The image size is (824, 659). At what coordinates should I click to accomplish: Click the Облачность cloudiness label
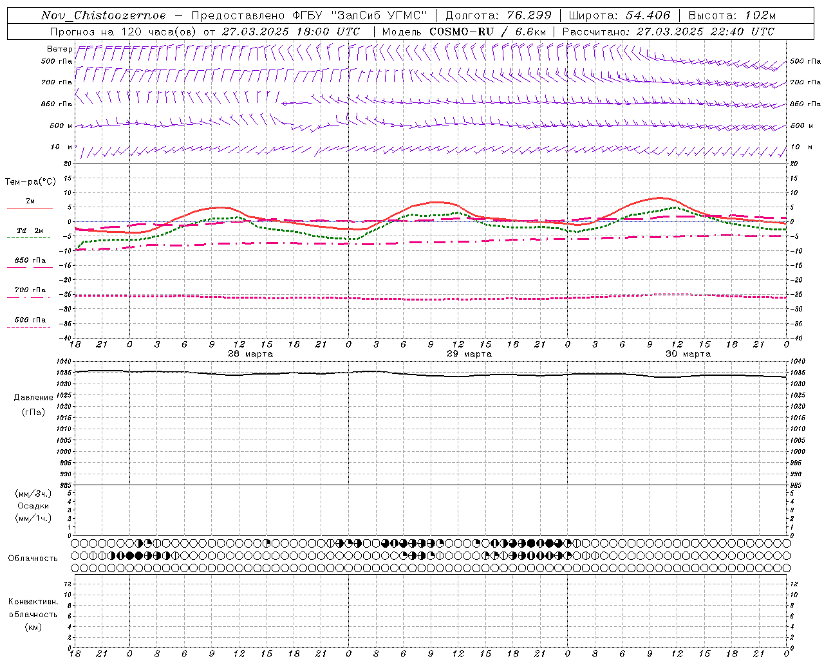coord(33,559)
